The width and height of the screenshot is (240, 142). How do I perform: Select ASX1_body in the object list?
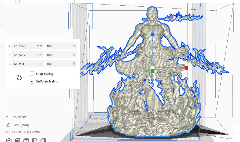(x=22, y=125)
